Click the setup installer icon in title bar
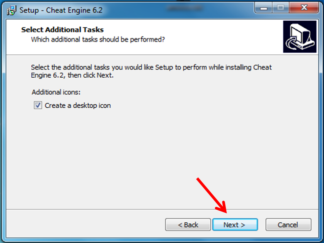Screen dimensions: 324x243 coord(11,10)
